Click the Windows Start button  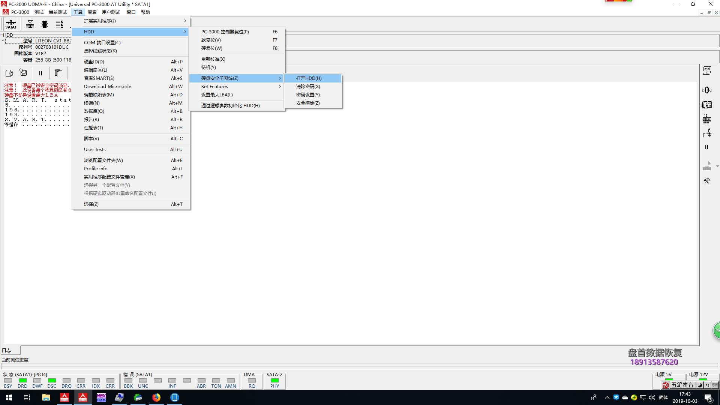[9, 397]
